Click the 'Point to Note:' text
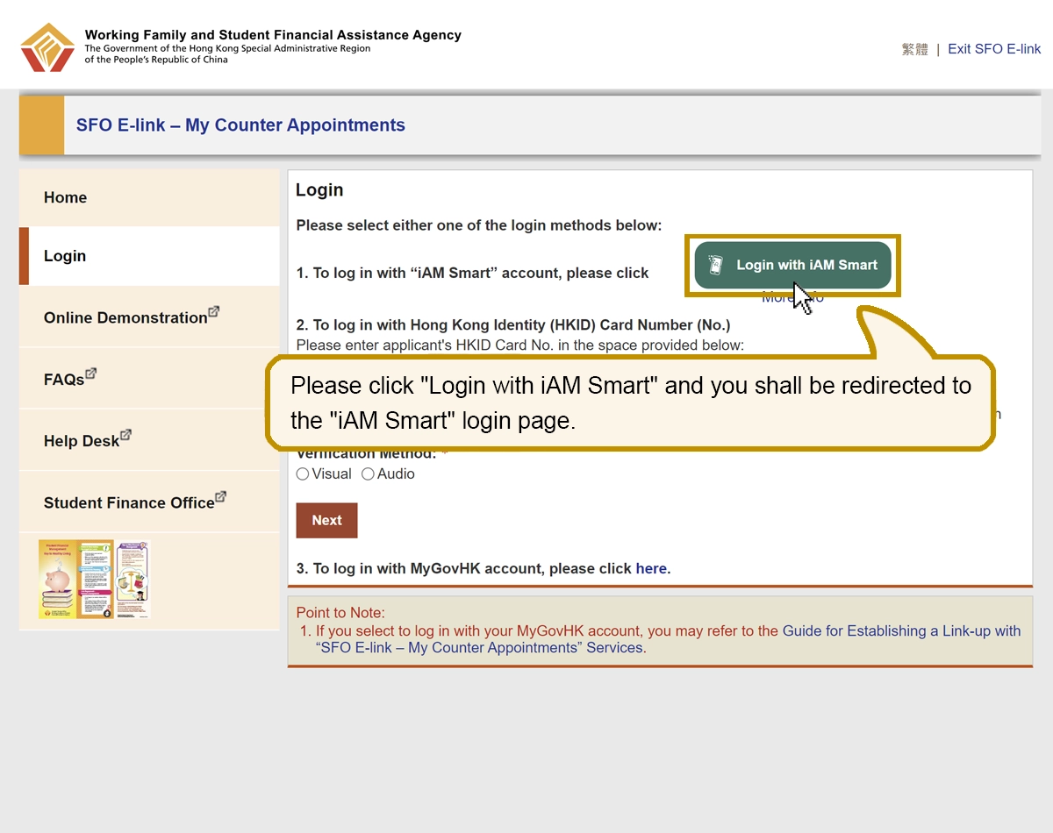 (x=340, y=613)
